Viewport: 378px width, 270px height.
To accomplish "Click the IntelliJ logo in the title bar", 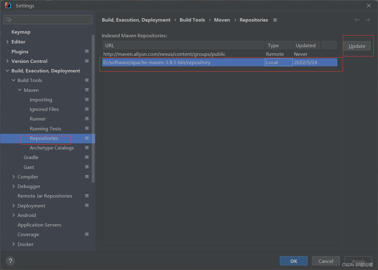I will click(8, 6).
